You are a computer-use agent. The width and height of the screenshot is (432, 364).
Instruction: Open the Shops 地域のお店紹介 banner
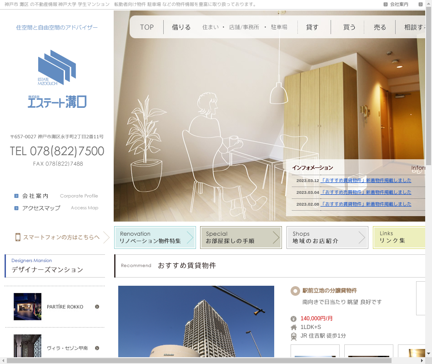[327, 238]
